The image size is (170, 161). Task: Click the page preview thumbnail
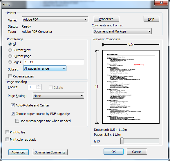pos(131,87)
